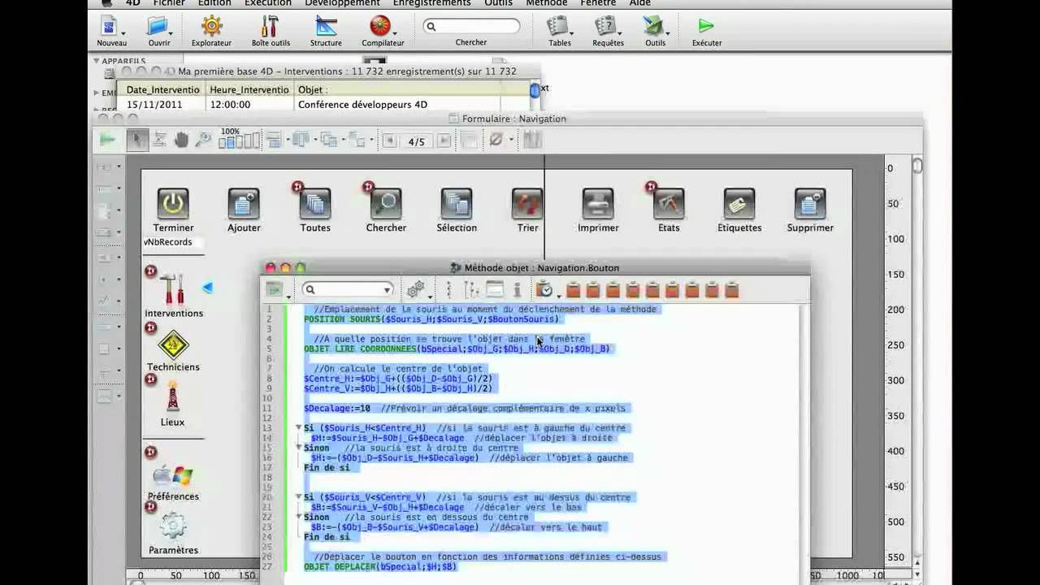Open the Exécution menu
The height and width of the screenshot is (585, 1040).
click(x=268, y=3)
